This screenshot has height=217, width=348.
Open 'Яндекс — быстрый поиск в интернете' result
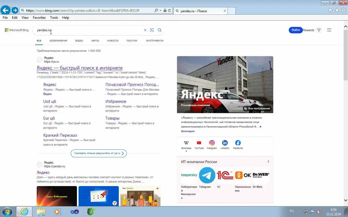(80, 68)
